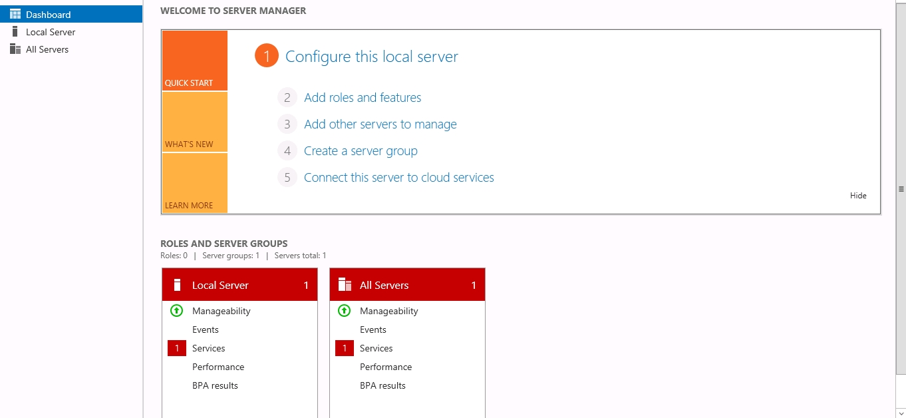Click Connect this server to cloud services
The image size is (906, 418).
[x=399, y=178]
